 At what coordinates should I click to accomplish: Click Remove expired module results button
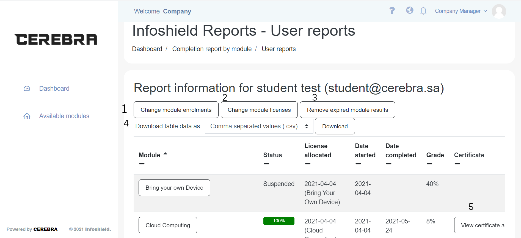click(347, 110)
